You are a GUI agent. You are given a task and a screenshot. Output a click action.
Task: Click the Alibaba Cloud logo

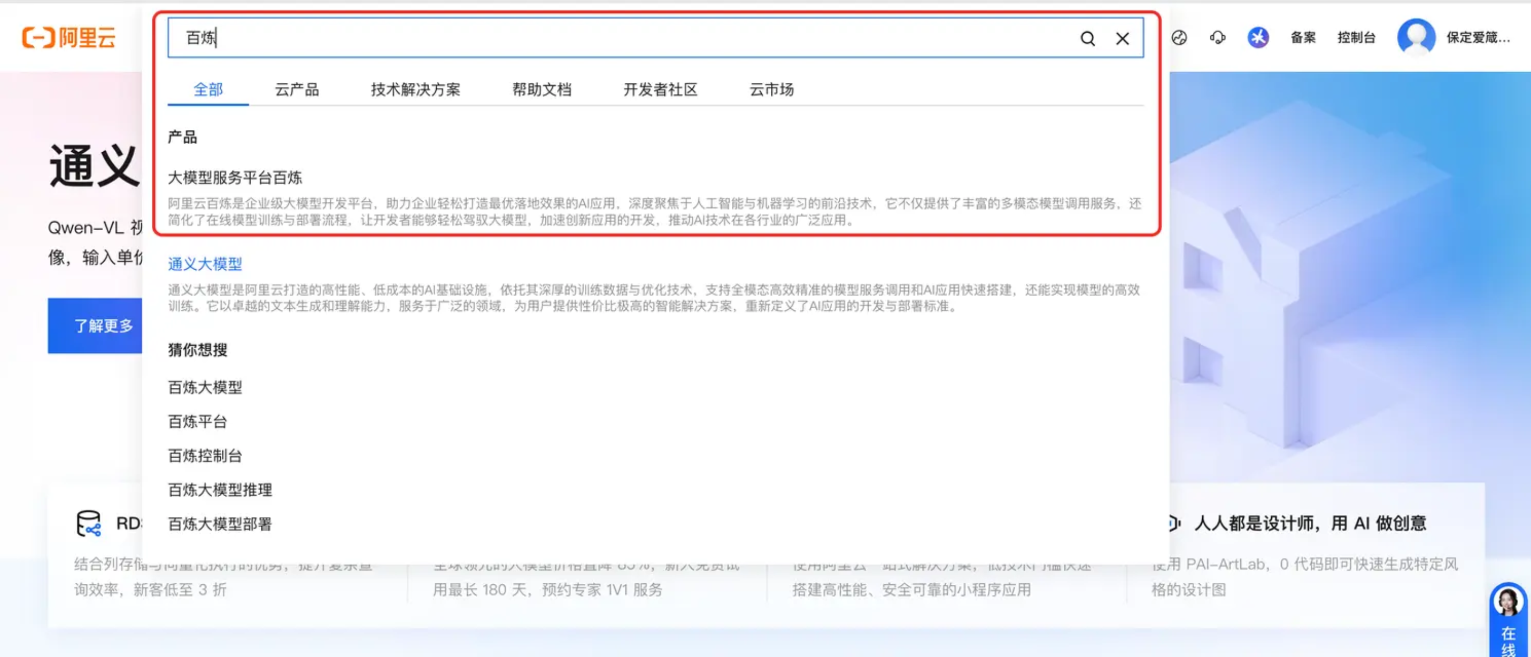69,37
